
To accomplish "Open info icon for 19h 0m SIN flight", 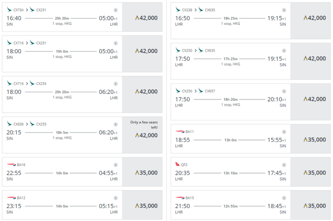I will [x=115, y=43].
